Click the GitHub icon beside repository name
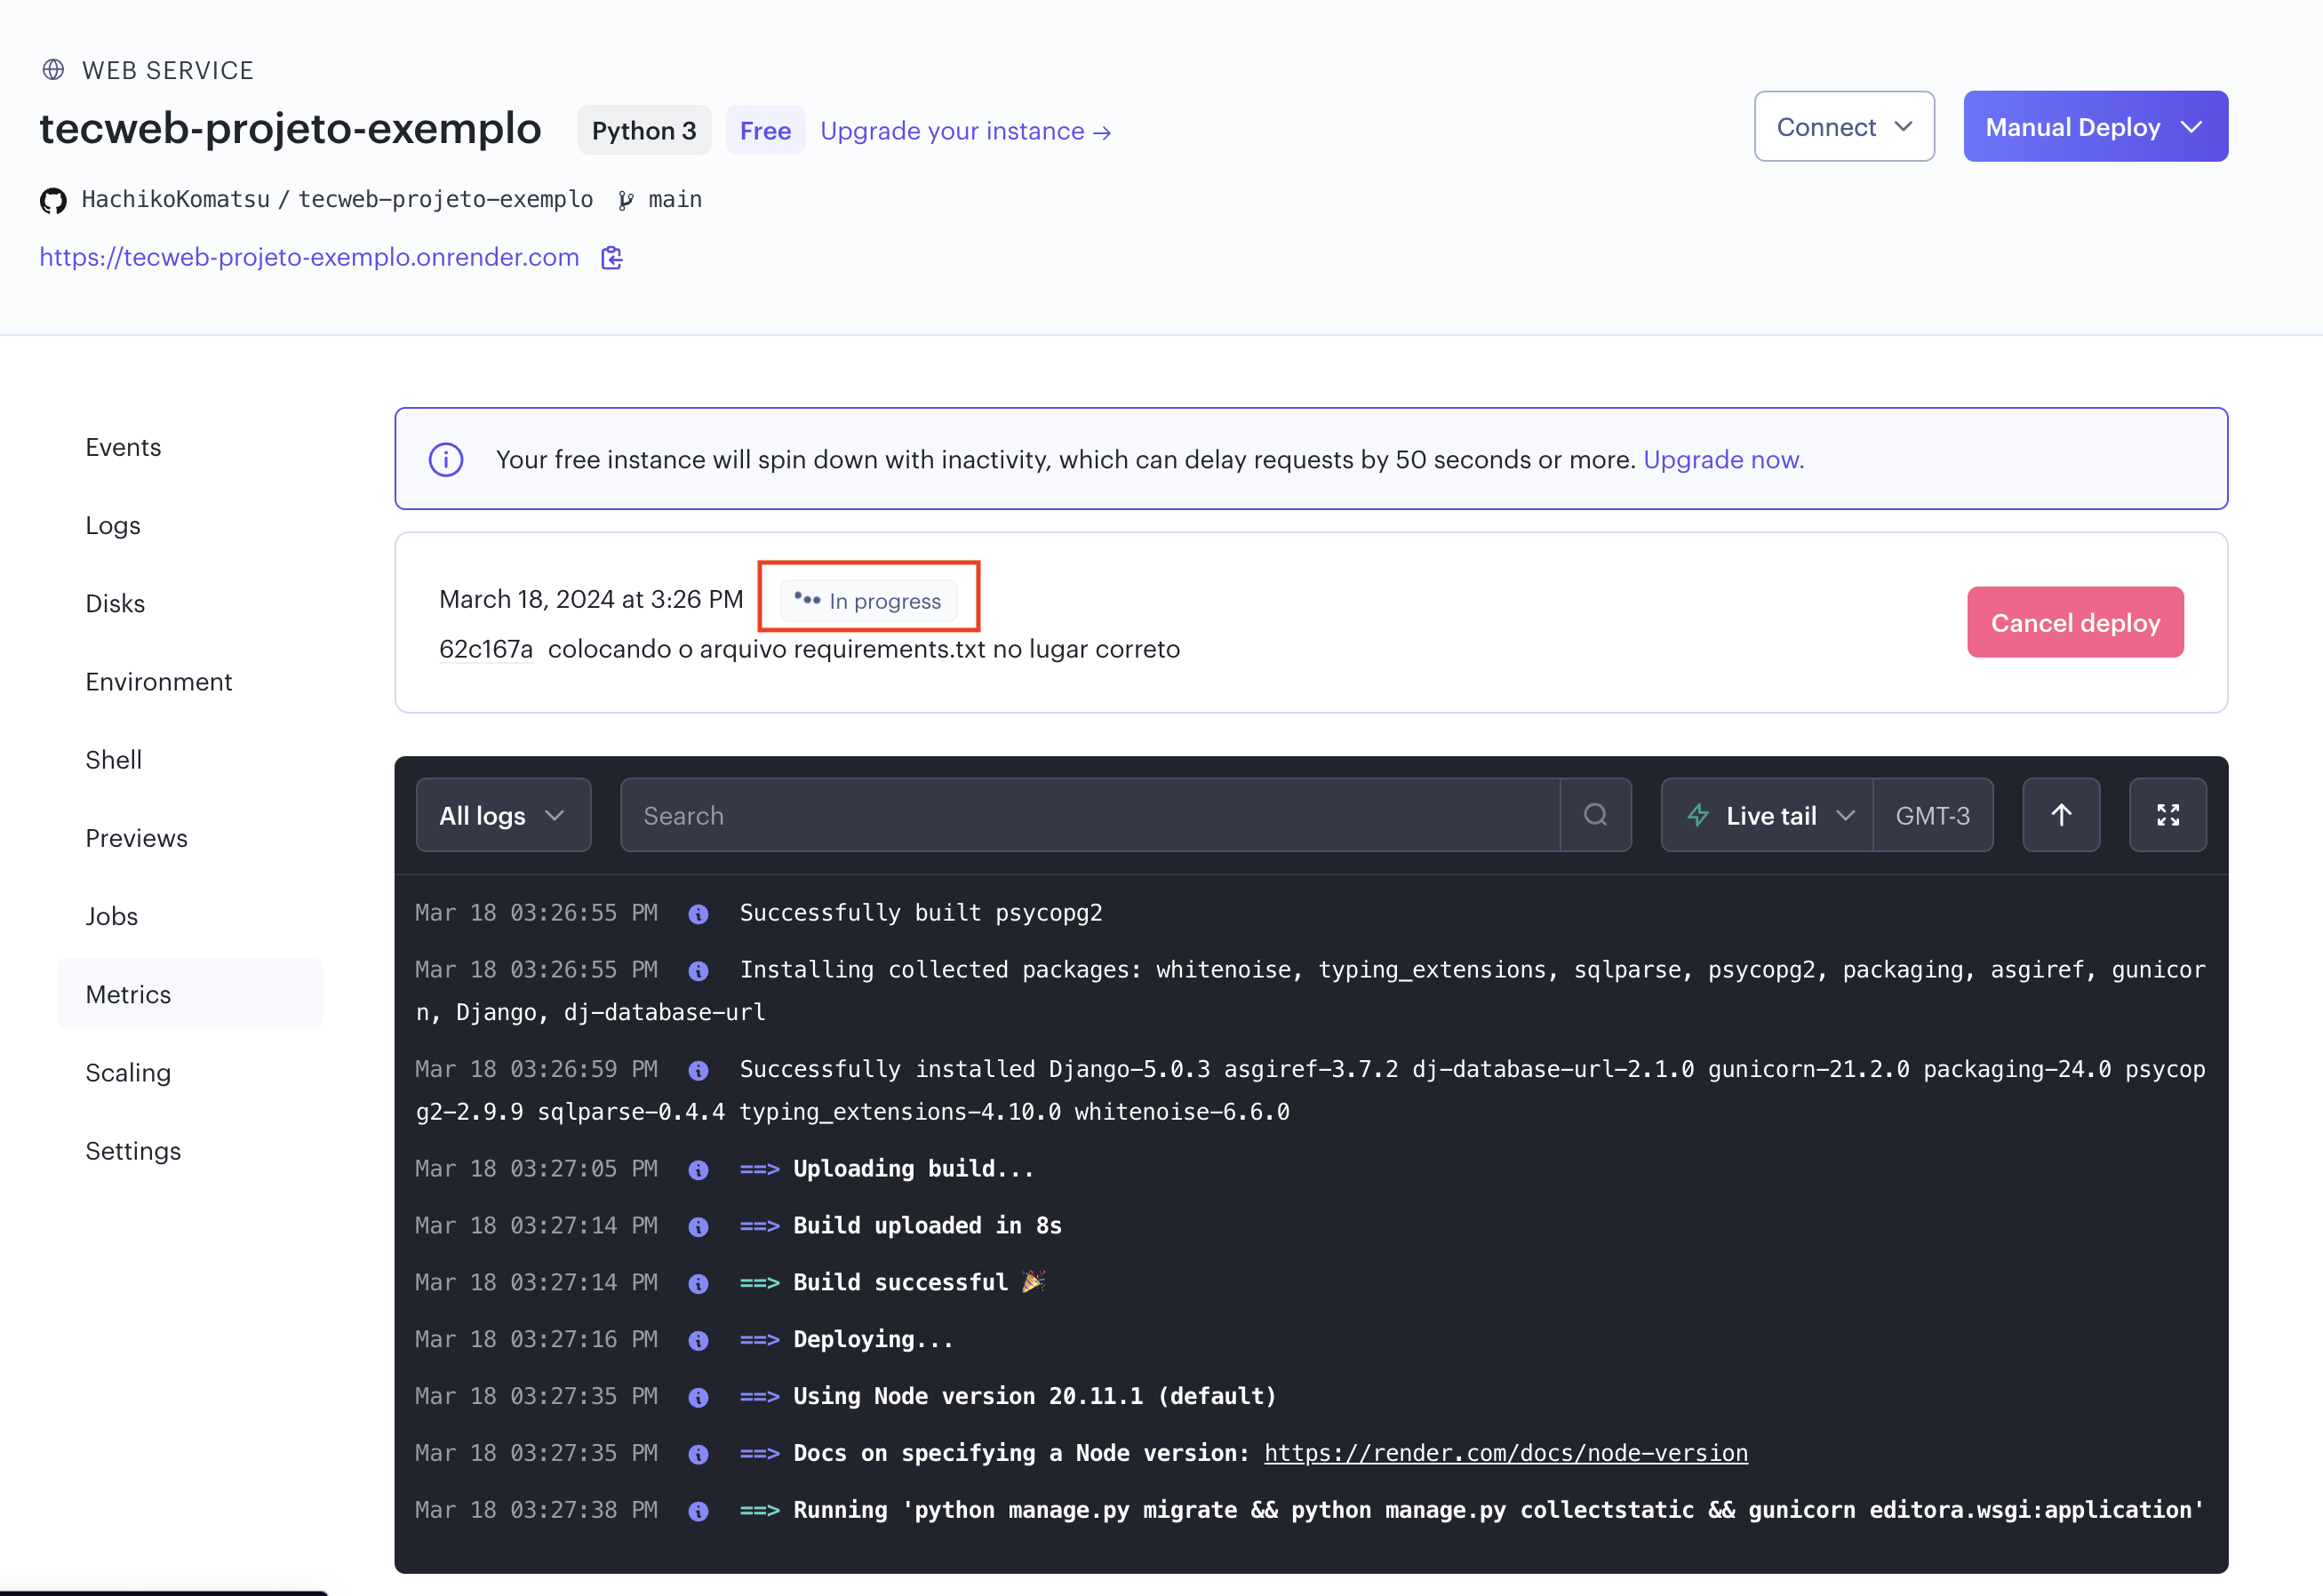 pos(53,201)
